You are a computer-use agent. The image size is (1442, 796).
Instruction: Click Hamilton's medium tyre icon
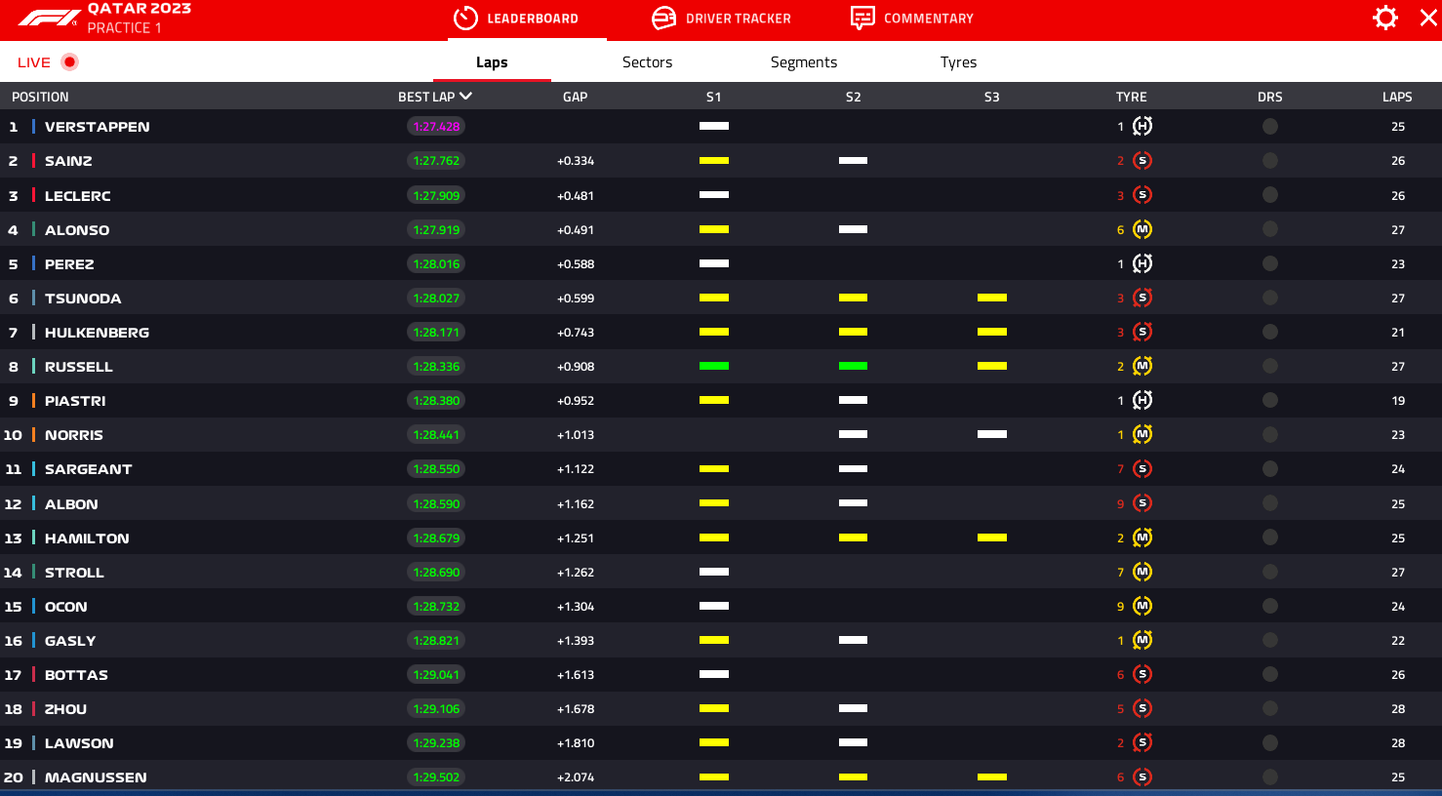[1142, 537]
